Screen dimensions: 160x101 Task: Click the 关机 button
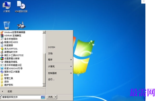pyautogui.click(x=51, y=97)
